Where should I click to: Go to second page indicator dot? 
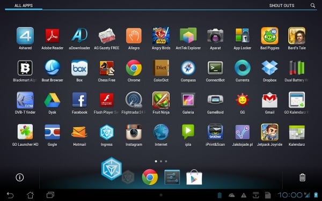pos(161,161)
